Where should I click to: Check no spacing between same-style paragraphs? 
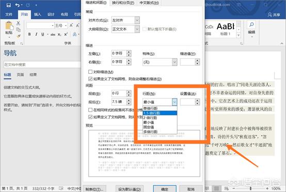90,110
